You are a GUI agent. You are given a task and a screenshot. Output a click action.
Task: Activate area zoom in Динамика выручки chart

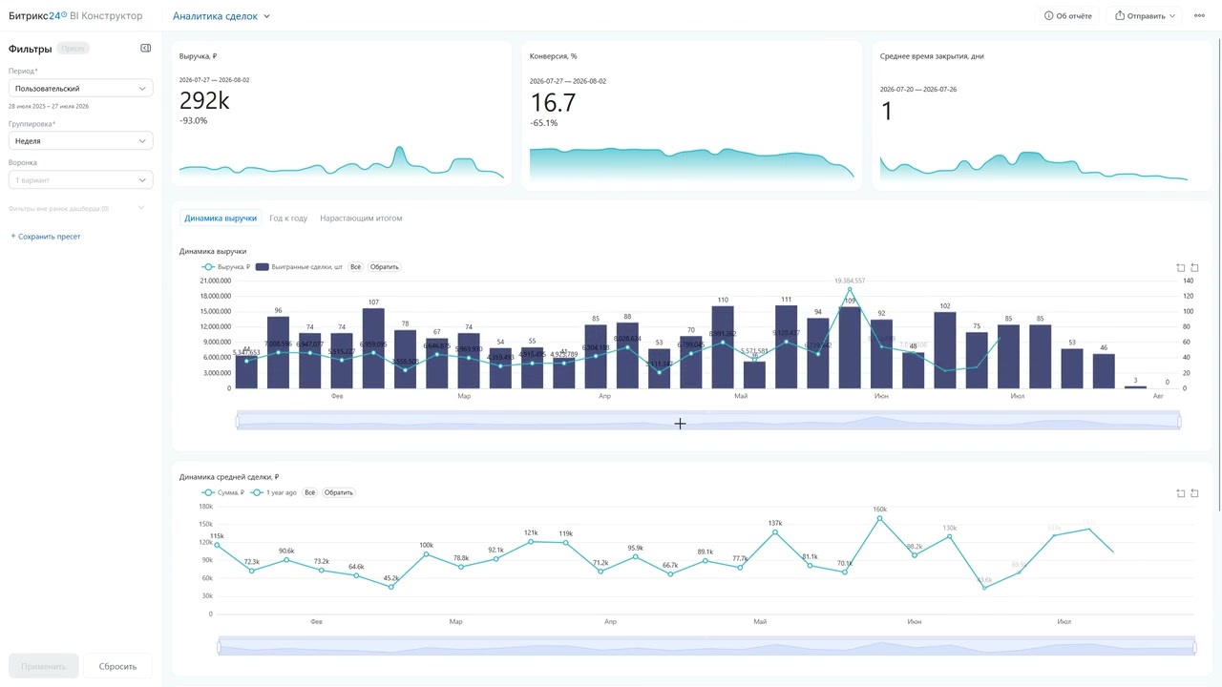click(1181, 268)
